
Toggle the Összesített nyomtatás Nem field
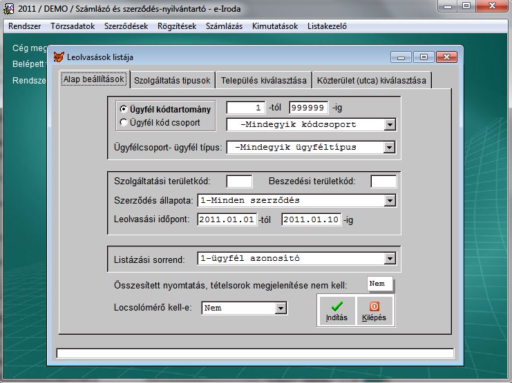379,284
